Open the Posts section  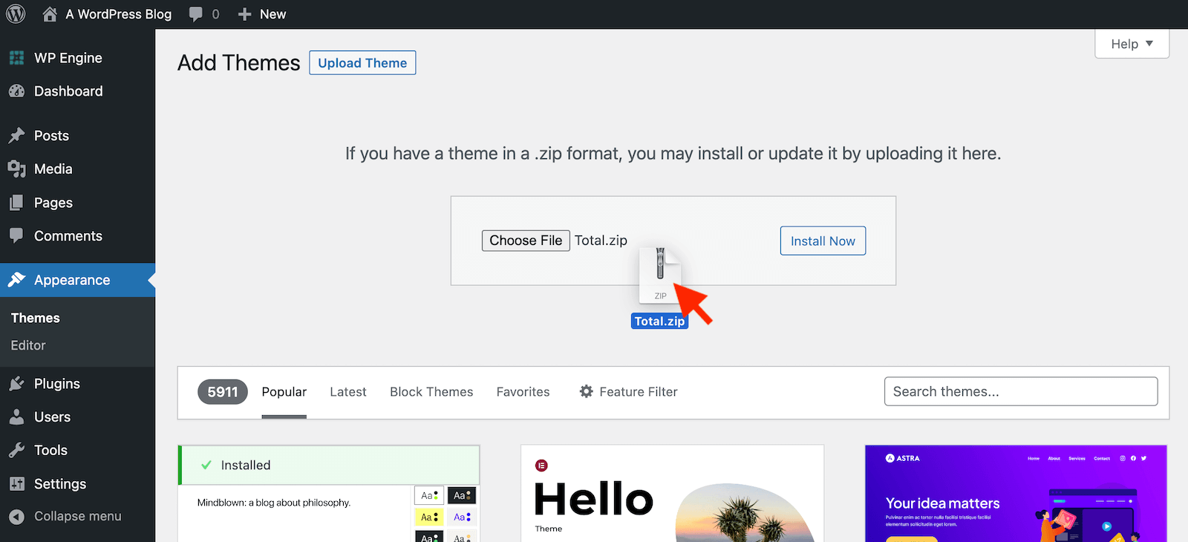(51, 136)
